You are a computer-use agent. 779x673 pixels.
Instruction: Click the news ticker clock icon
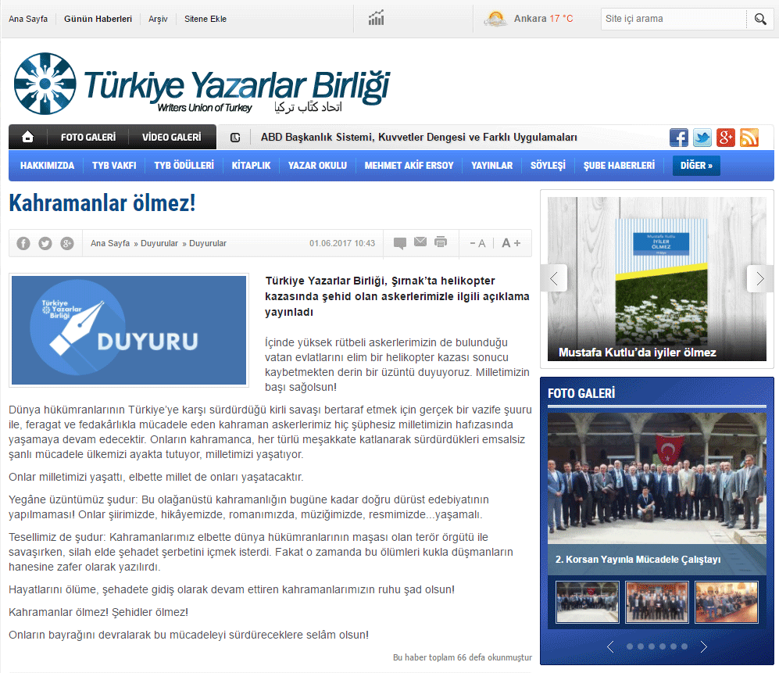tap(235, 138)
